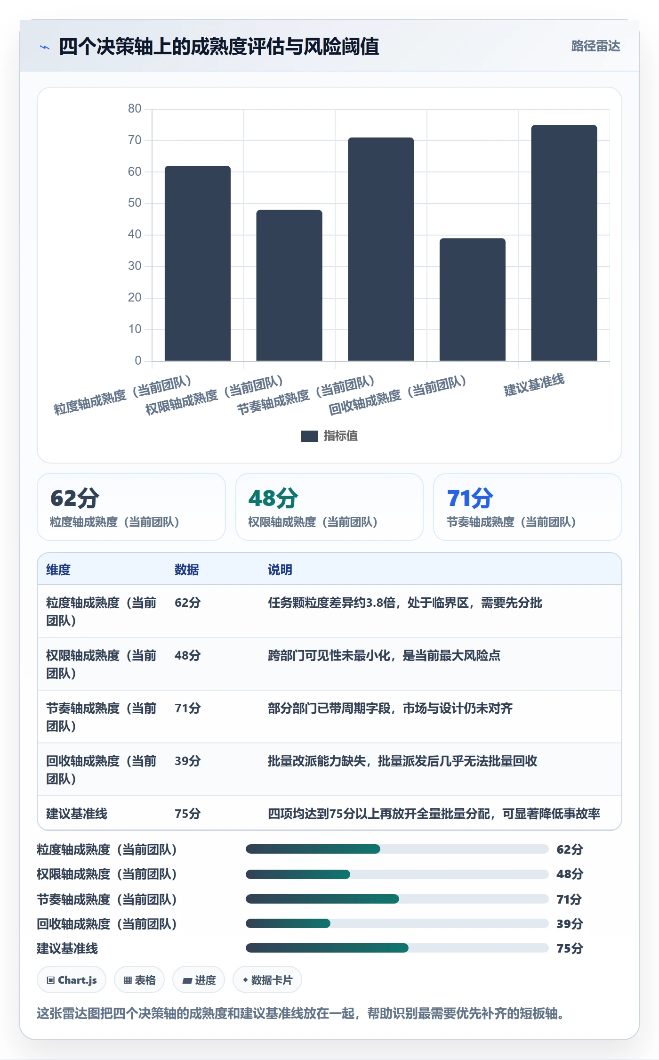
Task: Click the 进度 tag chip
Action: click(199, 980)
